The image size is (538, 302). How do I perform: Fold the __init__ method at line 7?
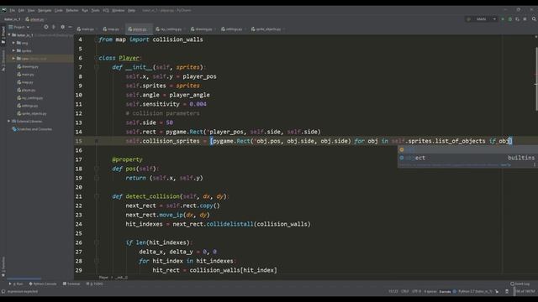pyautogui.click(x=97, y=67)
